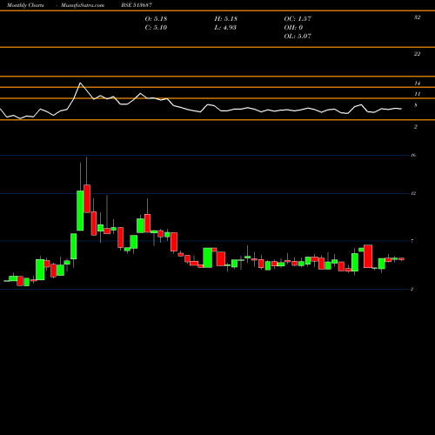
Task: Click the 22 axis label
Action: tap(417, 54)
